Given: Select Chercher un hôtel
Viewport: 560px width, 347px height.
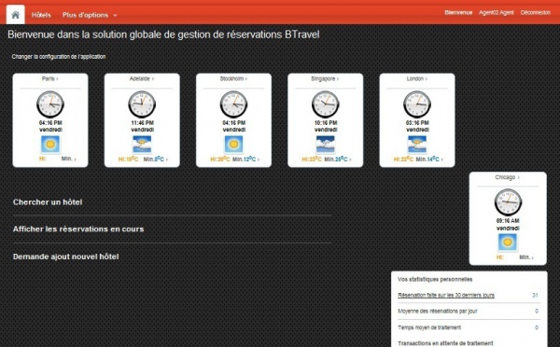Looking at the screenshot, I should (x=48, y=202).
